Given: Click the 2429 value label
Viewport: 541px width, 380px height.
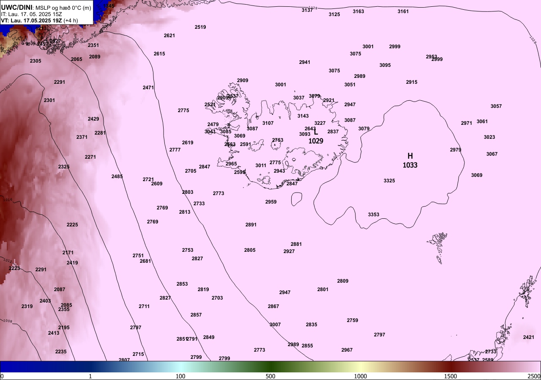Looking at the screenshot, I should pos(93,119).
